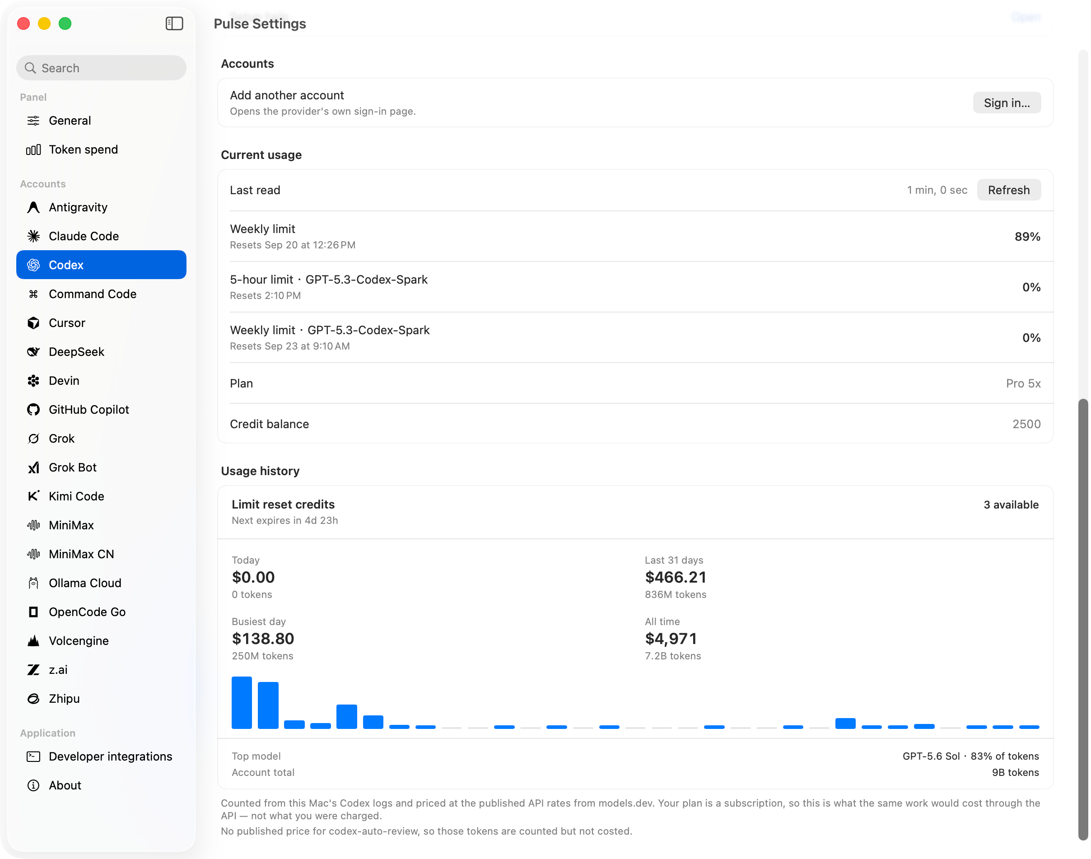
Task: Click the tallest first usage history bar
Action: click(241, 703)
